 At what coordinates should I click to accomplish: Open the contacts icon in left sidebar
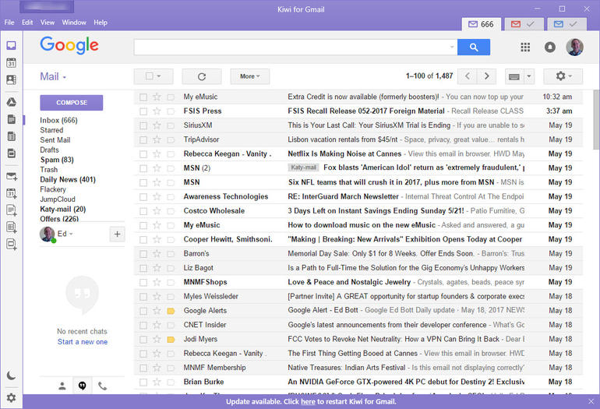(12, 79)
